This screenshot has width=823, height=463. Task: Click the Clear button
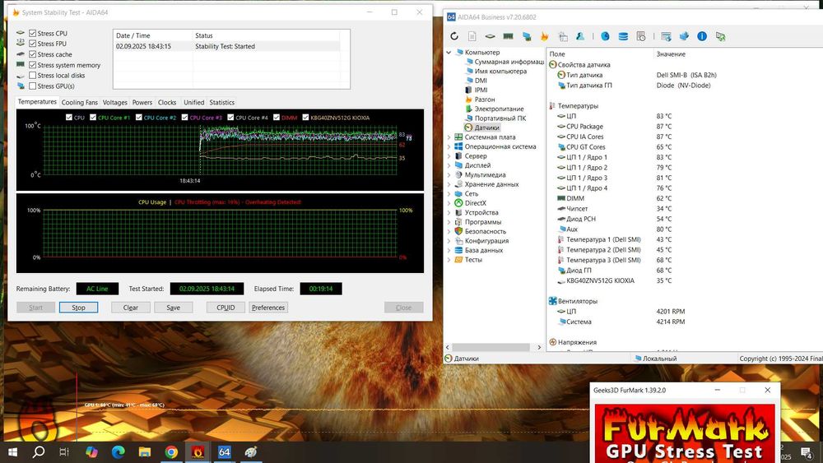(131, 308)
